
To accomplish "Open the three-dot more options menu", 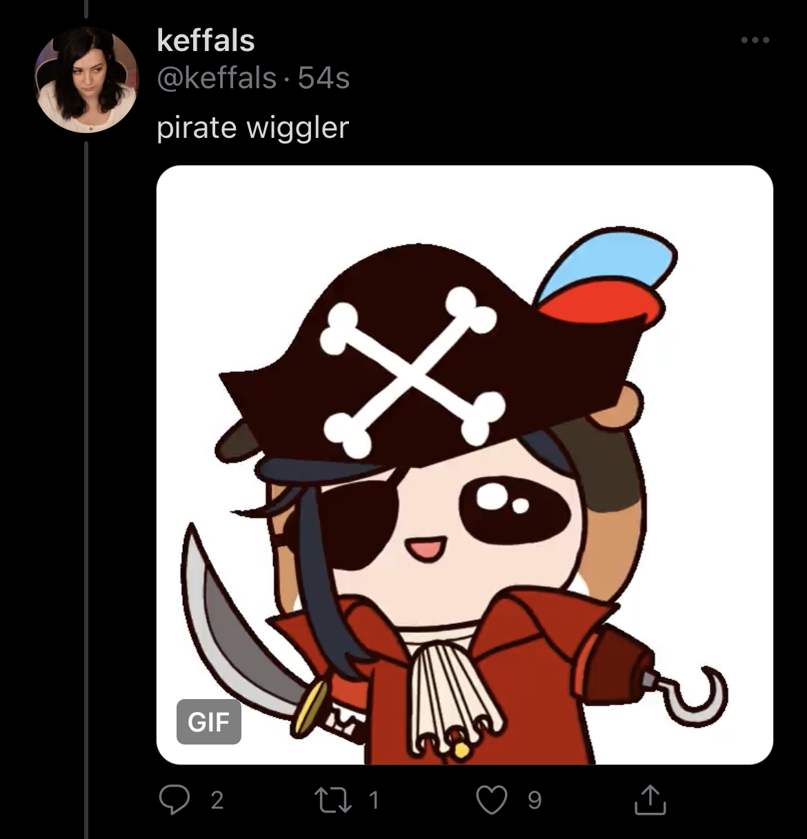I will [x=755, y=40].
